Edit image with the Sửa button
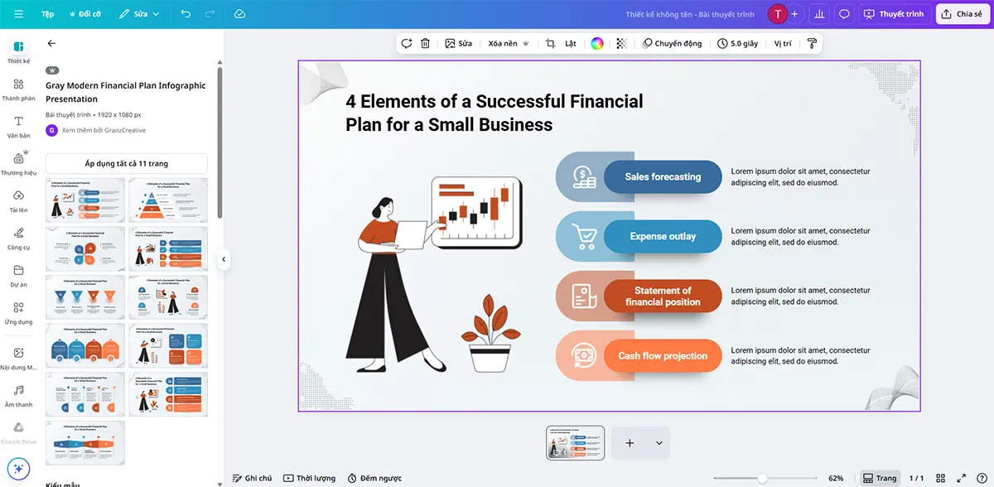This screenshot has height=487, width=994. tap(458, 43)
